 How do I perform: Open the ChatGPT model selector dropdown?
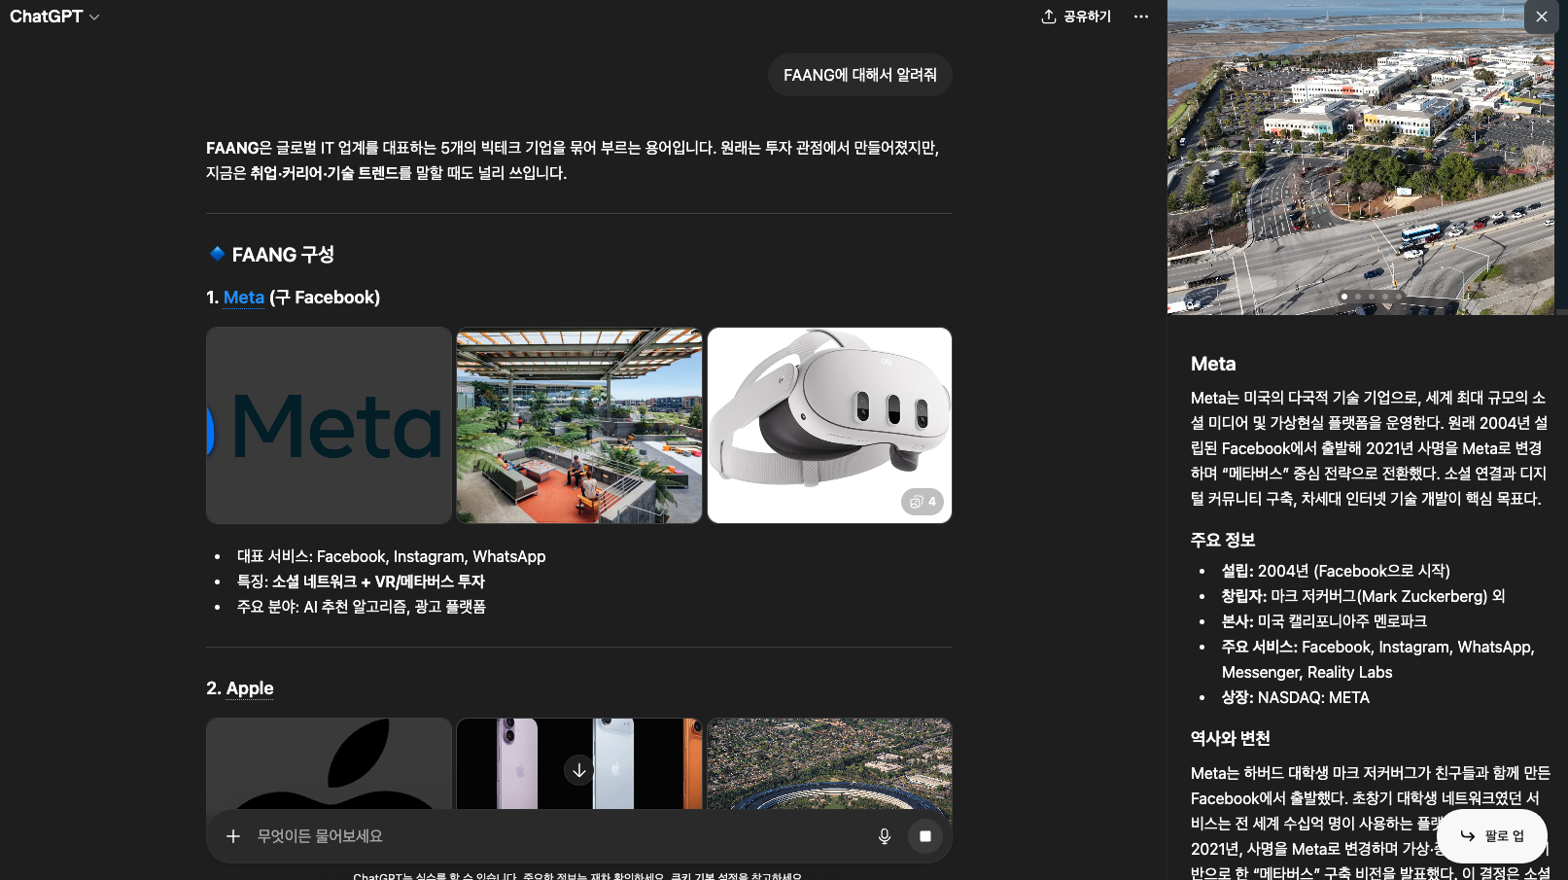click(x=55, y=17)
